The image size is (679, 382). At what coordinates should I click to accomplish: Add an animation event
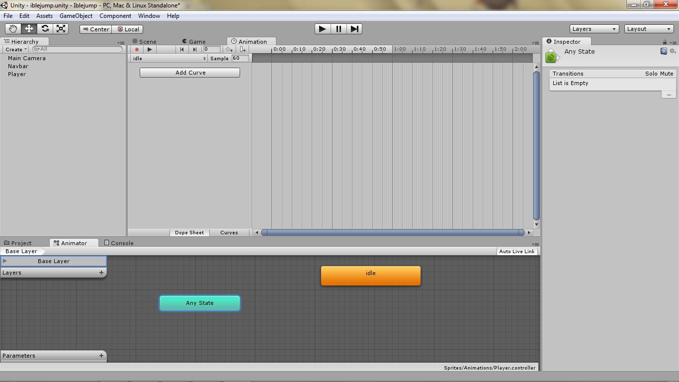[243, 49]
